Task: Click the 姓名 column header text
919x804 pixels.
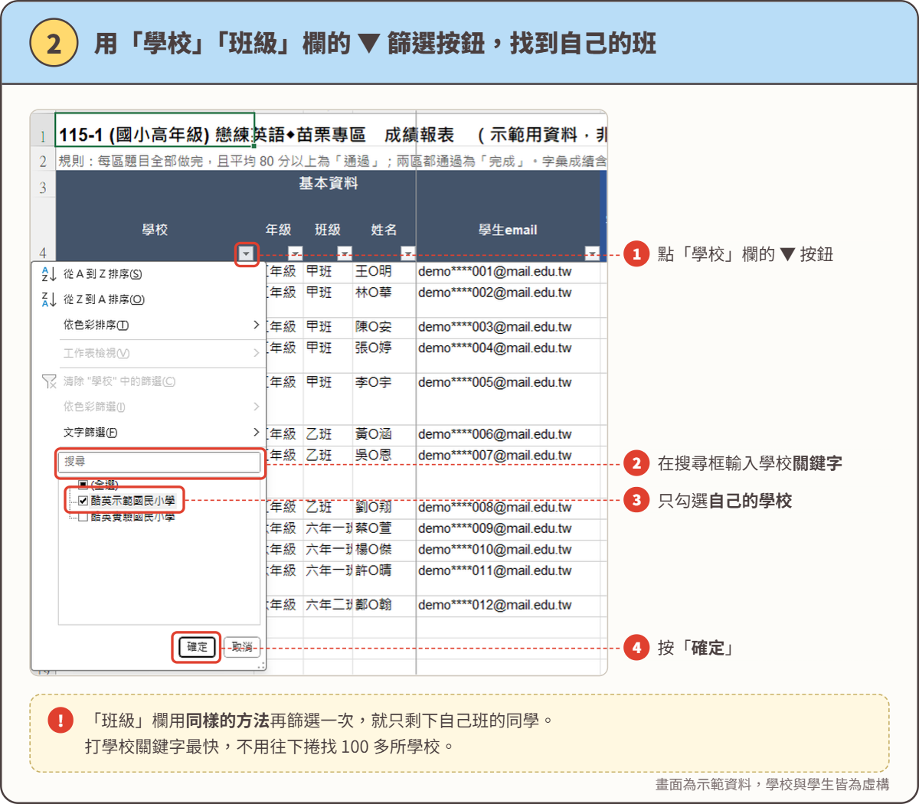Action: click(x=384, y=230)
